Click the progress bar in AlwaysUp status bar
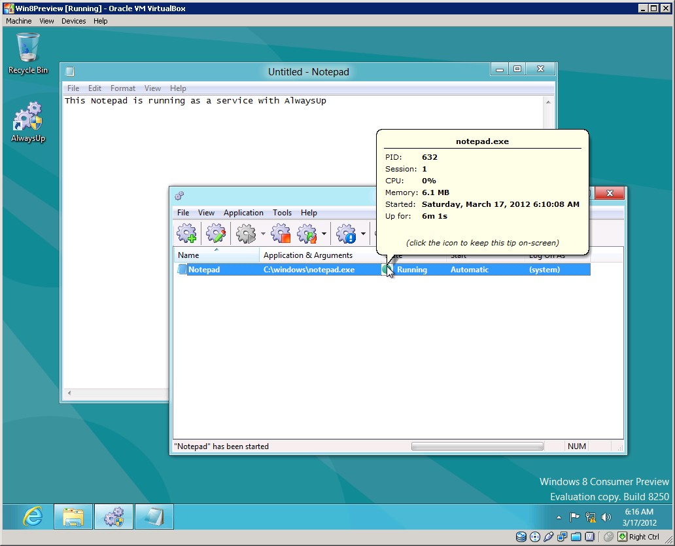 click(477, 446)
